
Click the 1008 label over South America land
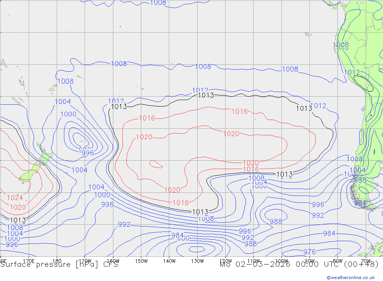pyautogui.click(x=341, y=45)
